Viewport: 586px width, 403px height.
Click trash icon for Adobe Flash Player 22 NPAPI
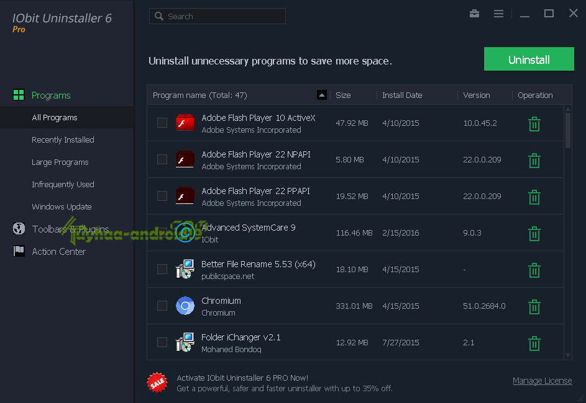pyautogui.click(x=534, y=161)
